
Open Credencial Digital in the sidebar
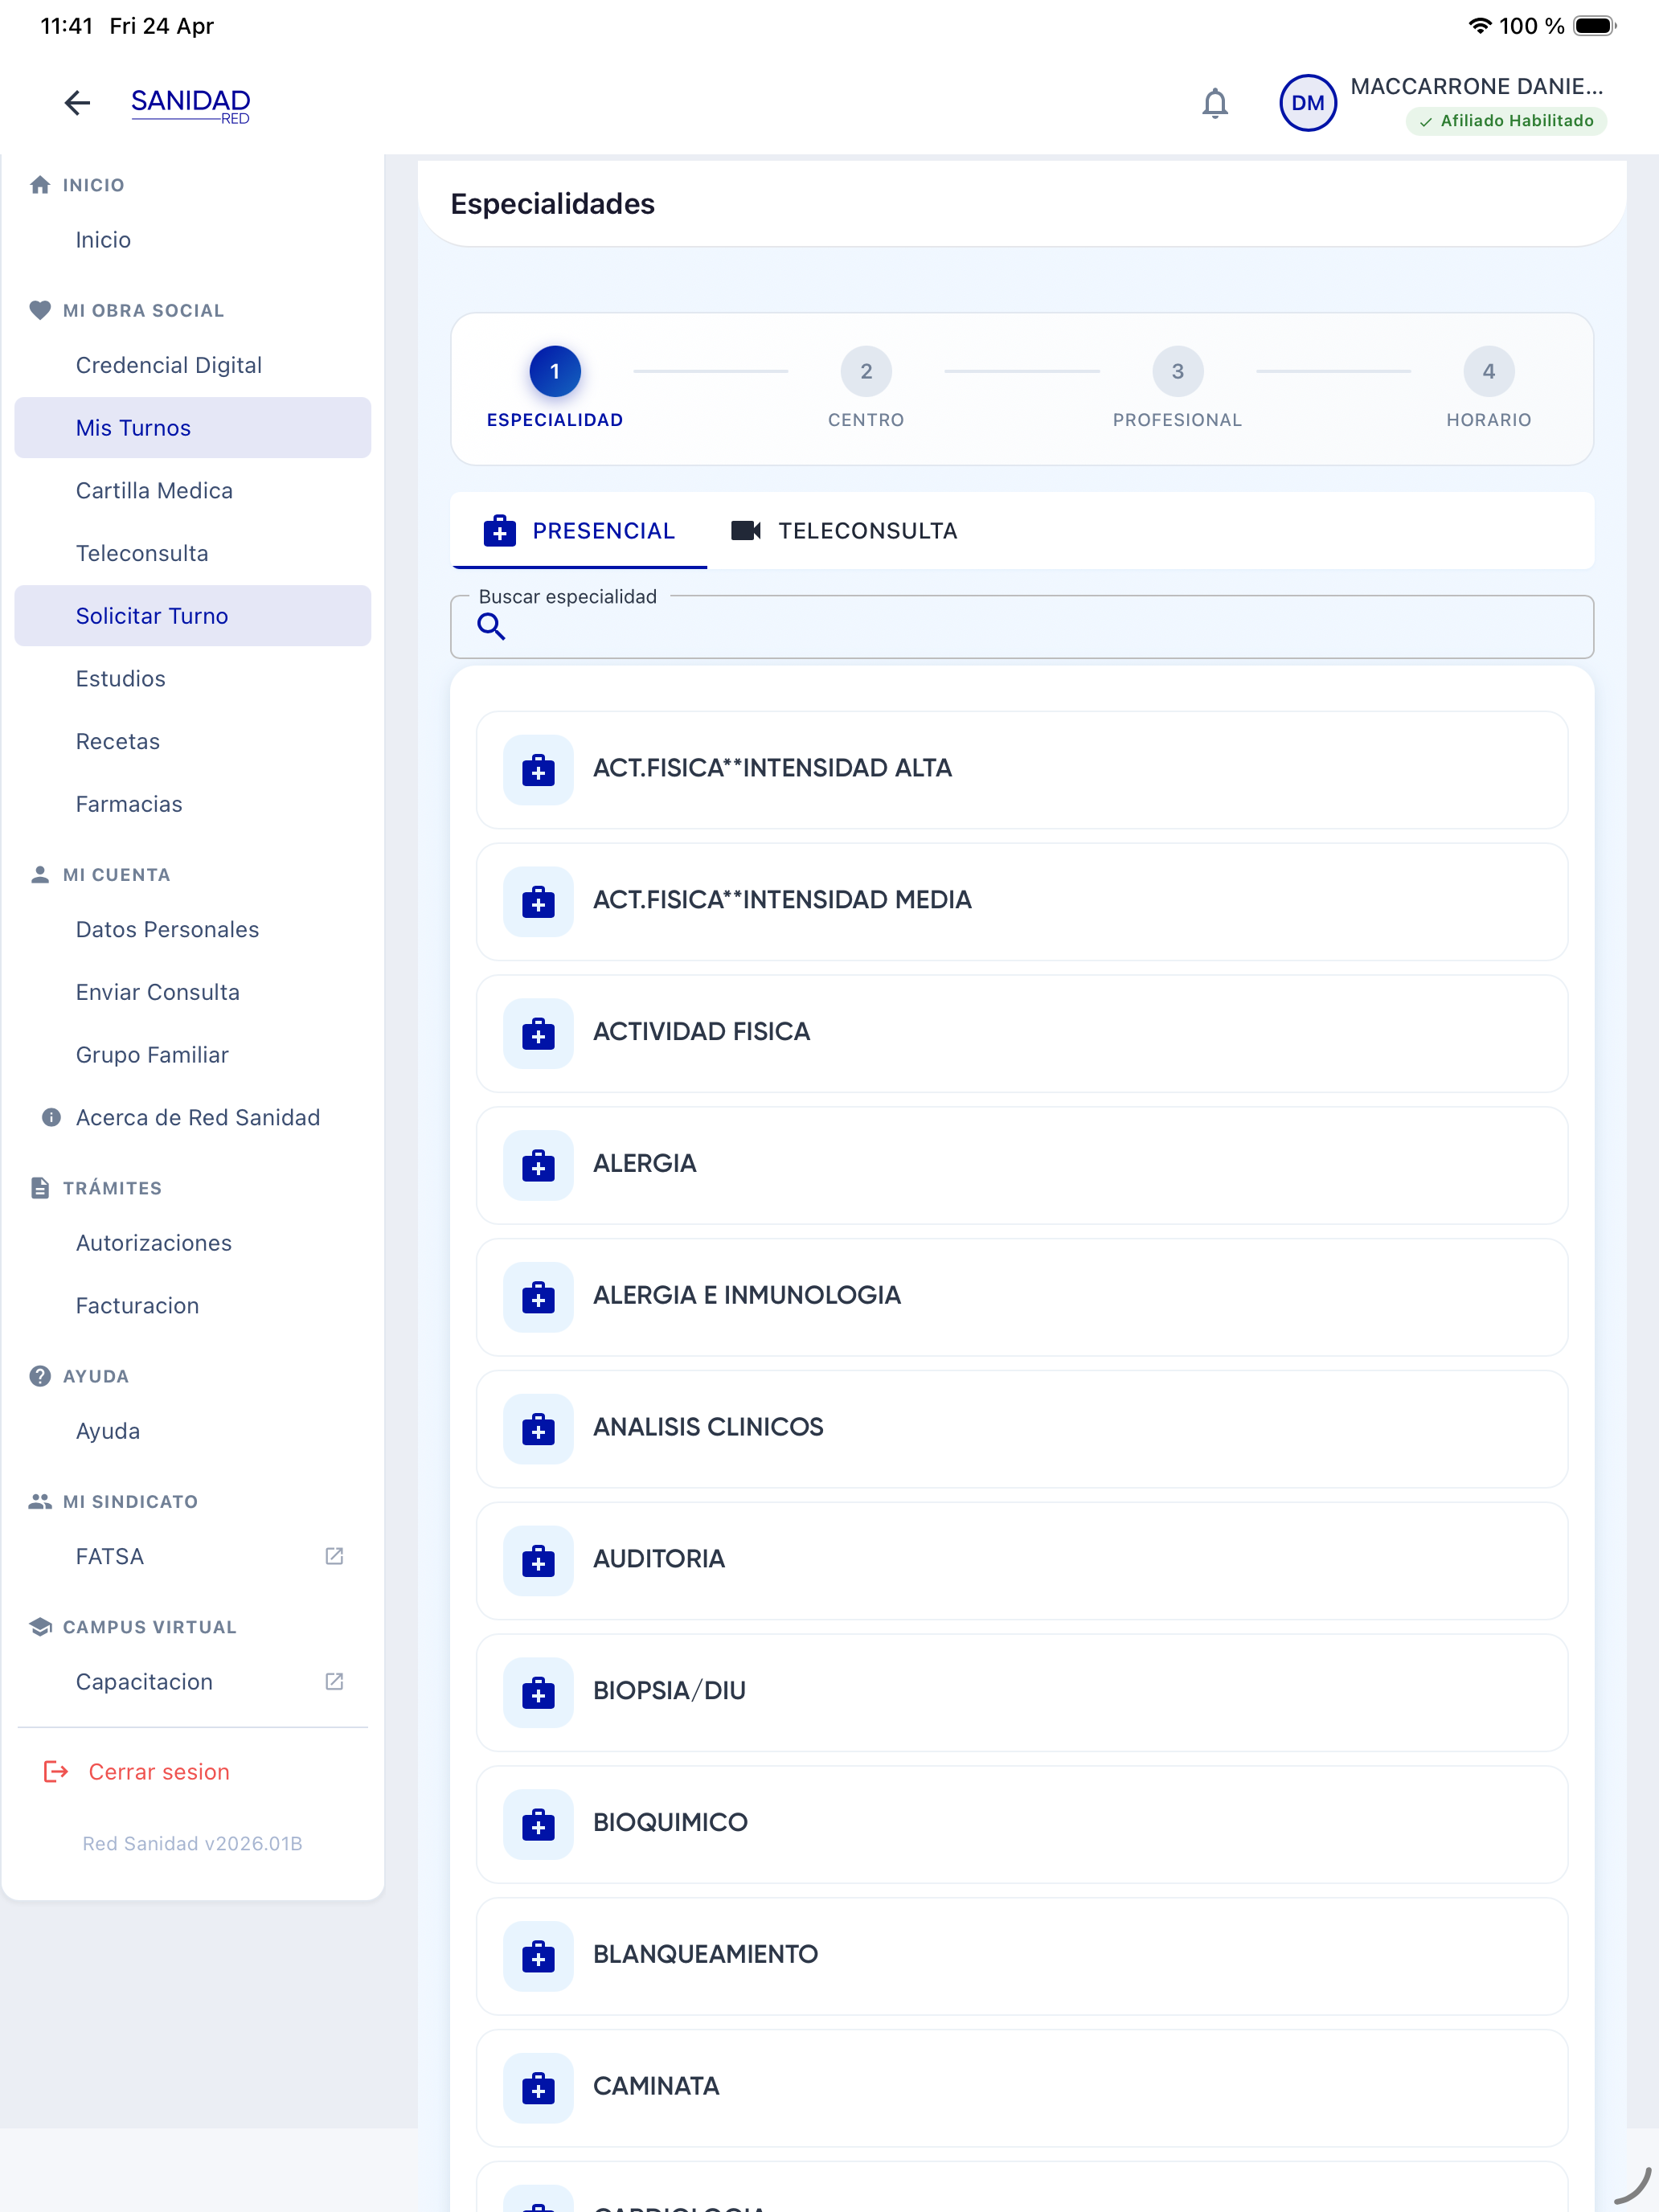[x=193, y=365]
